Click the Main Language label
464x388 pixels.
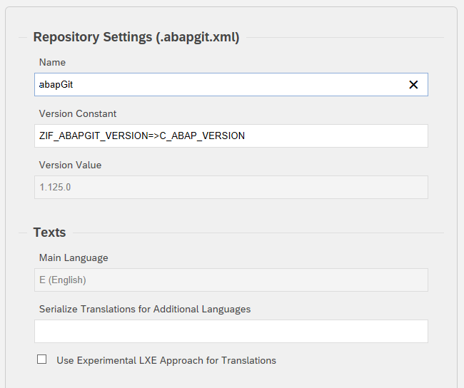[74, 258]
